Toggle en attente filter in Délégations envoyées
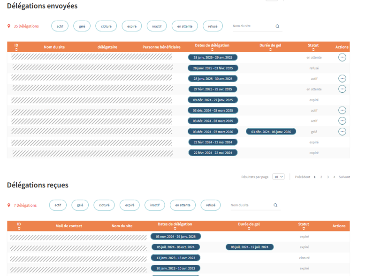The width and height of the screenshot is (366, 276). click(x=185, y=26)
